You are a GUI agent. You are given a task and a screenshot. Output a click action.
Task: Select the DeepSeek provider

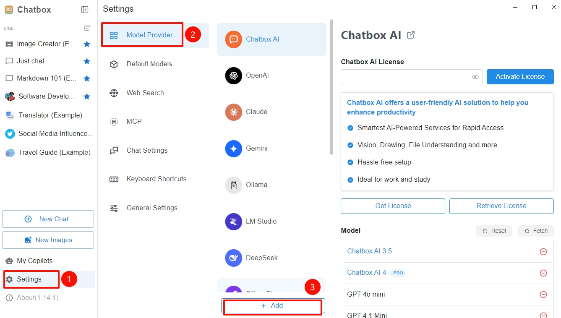271,258
